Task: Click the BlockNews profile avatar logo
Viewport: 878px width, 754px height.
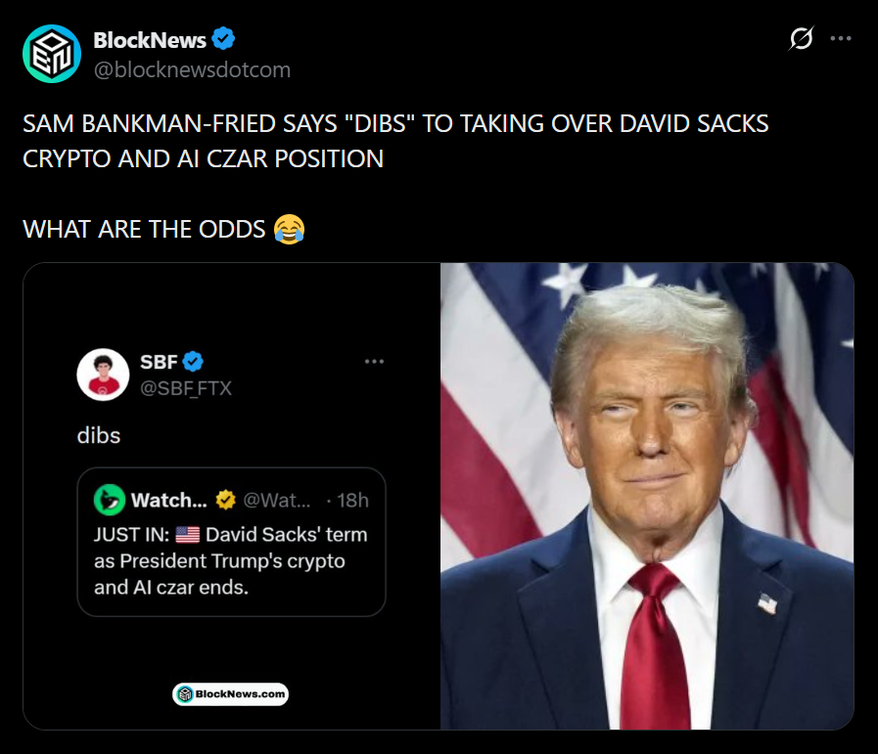Action: 52,54
